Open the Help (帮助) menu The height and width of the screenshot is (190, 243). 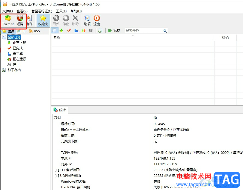tap(76, 11)
